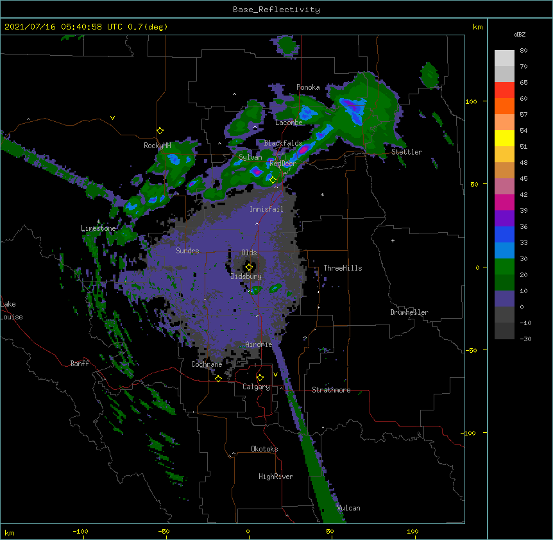Click the Stettler city label

tap(407, 152)
